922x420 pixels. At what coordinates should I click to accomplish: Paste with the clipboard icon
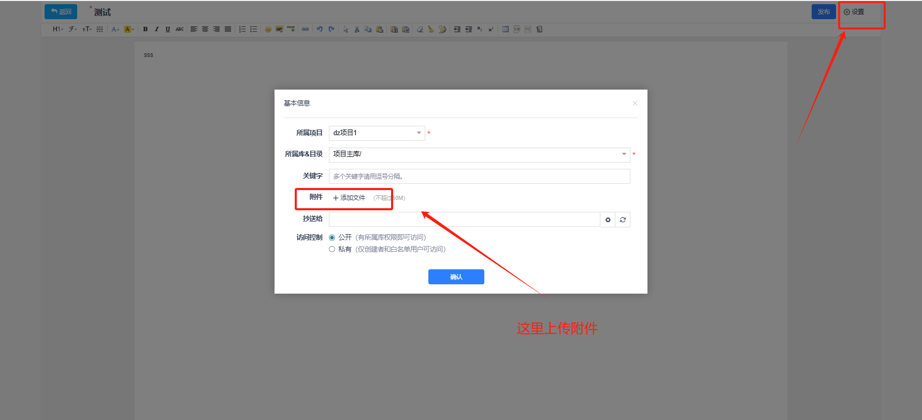380,30
